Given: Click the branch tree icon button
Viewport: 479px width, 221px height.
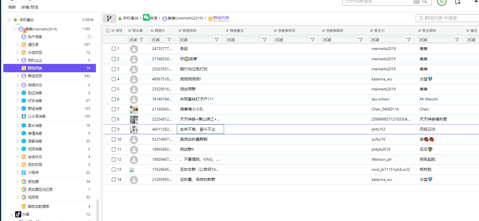Looking at the screenshot, I should [x=109, y=18].
